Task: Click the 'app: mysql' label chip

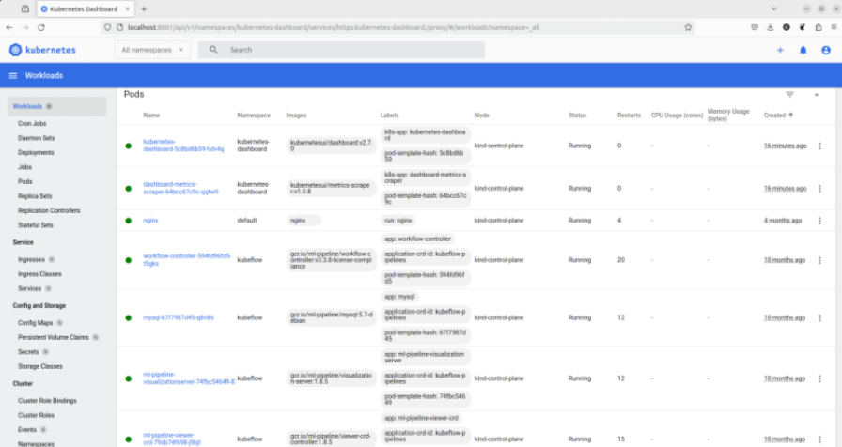Action: tap(399, 296)
